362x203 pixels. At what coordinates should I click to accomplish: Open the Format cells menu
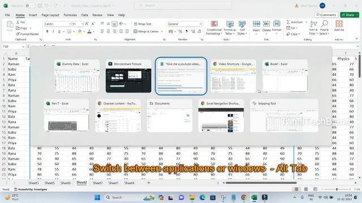click(x=277, y=28)
